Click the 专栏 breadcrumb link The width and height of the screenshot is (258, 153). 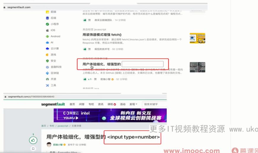52,126
